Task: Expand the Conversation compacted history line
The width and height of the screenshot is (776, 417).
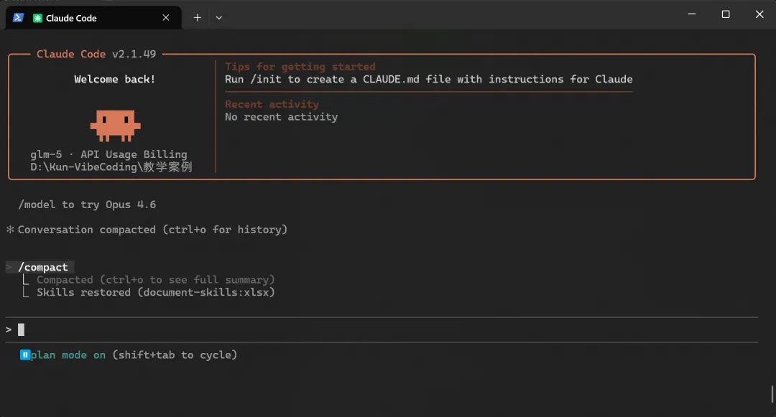Action: tap(152, 230)
